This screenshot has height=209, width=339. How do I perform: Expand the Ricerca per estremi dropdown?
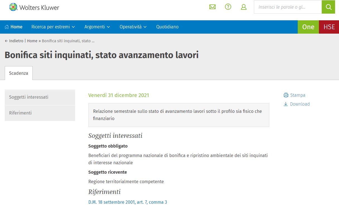pos(53,27)
